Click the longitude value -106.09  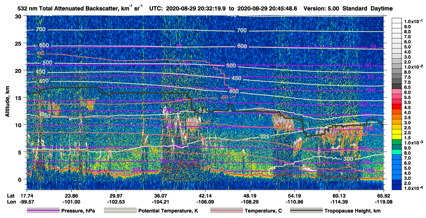(x=204, y=202)
